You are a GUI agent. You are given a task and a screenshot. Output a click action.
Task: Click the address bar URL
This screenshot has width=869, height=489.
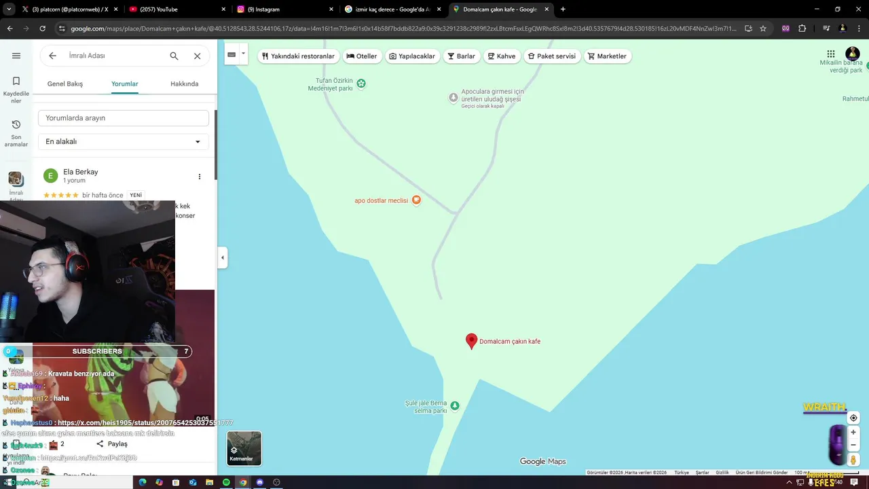pyautogui.click(x=403, y=29)
